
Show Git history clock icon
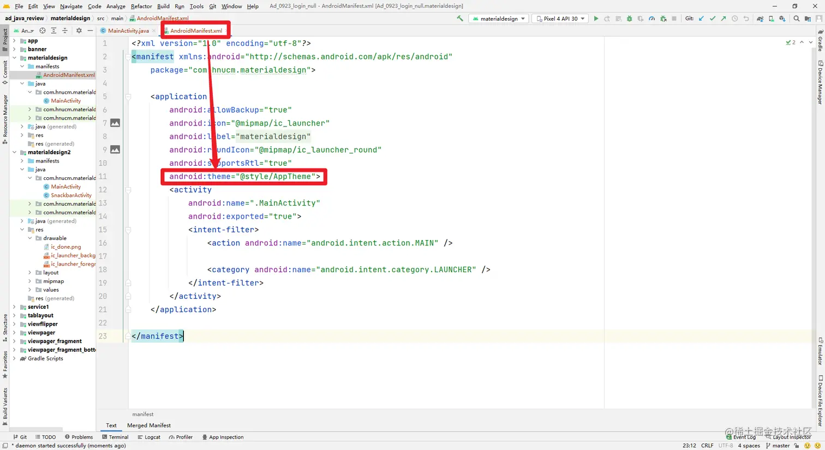[x=735, y=19]
